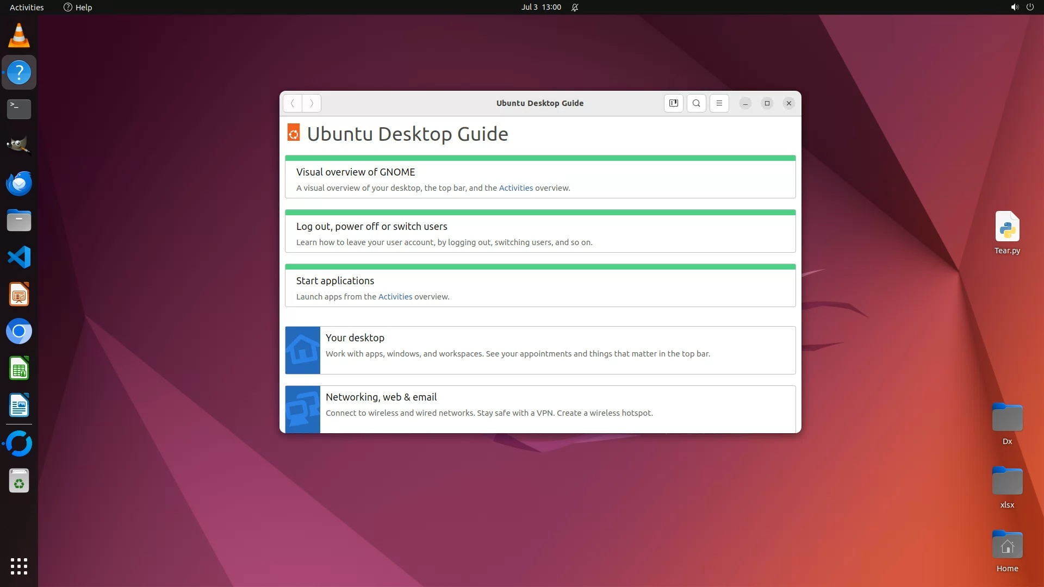This screenshot has height=587, width=1044.
Task: Open the system volume and power menu
Action: (1022, 7)
